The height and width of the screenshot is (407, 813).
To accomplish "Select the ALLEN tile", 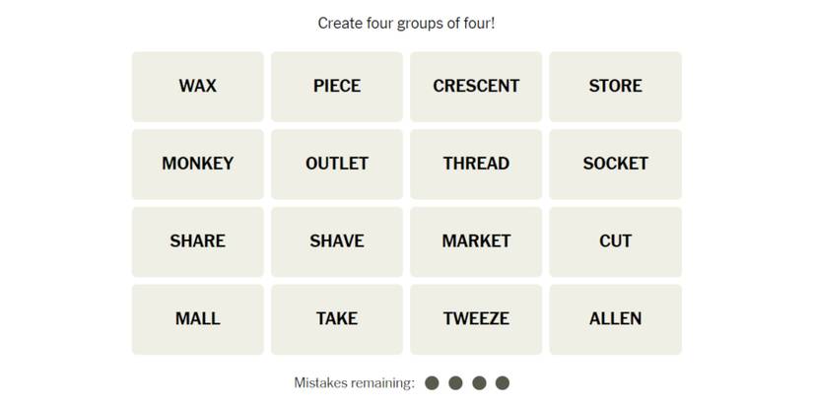I will tap(615, 319).
